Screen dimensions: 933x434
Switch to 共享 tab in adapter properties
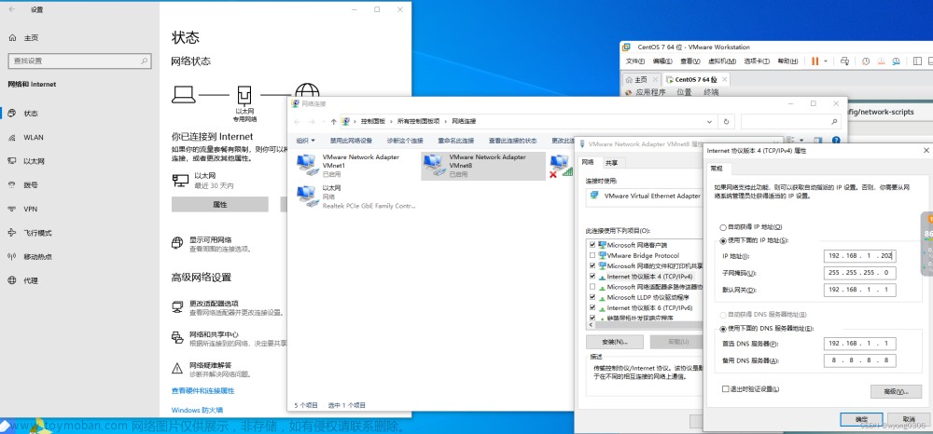pyautogui.click(x=611, y=162)
